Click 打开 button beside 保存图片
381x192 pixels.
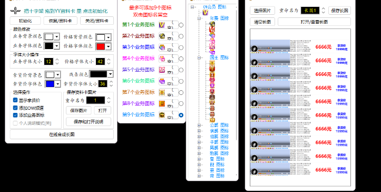(x=103, y=110)
